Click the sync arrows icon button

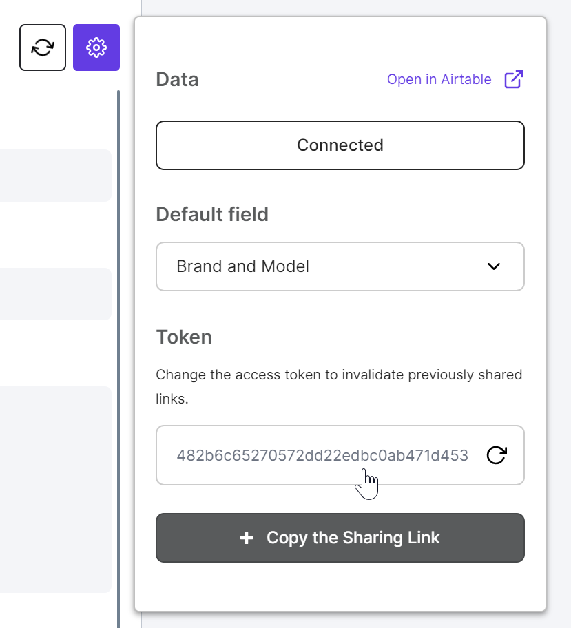[43, 48]
